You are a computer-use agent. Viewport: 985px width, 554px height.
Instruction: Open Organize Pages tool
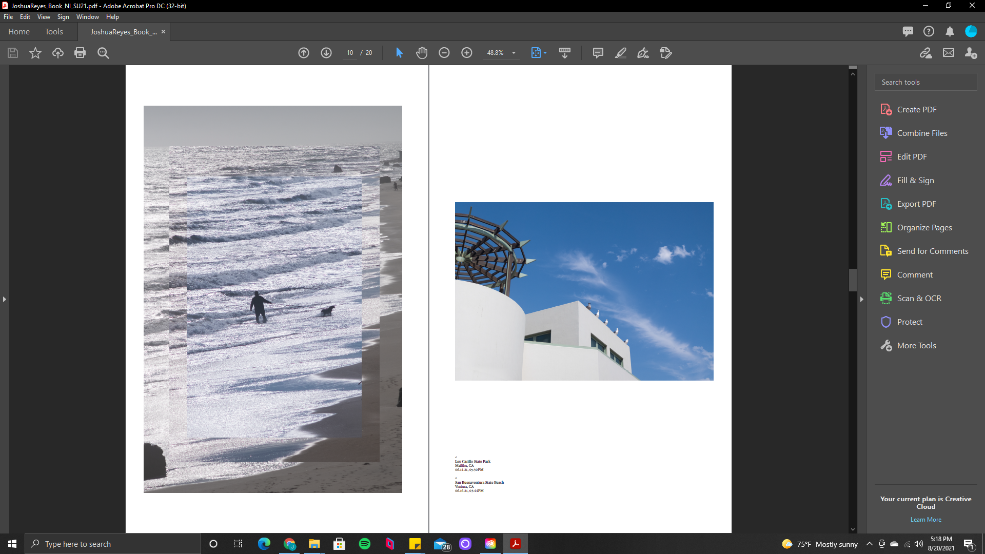pos(924,227)
